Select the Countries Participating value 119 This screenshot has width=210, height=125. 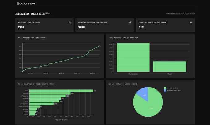[141, 27]
